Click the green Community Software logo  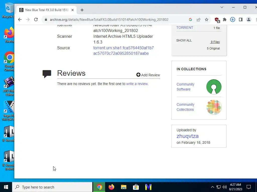tap(214, 87)
